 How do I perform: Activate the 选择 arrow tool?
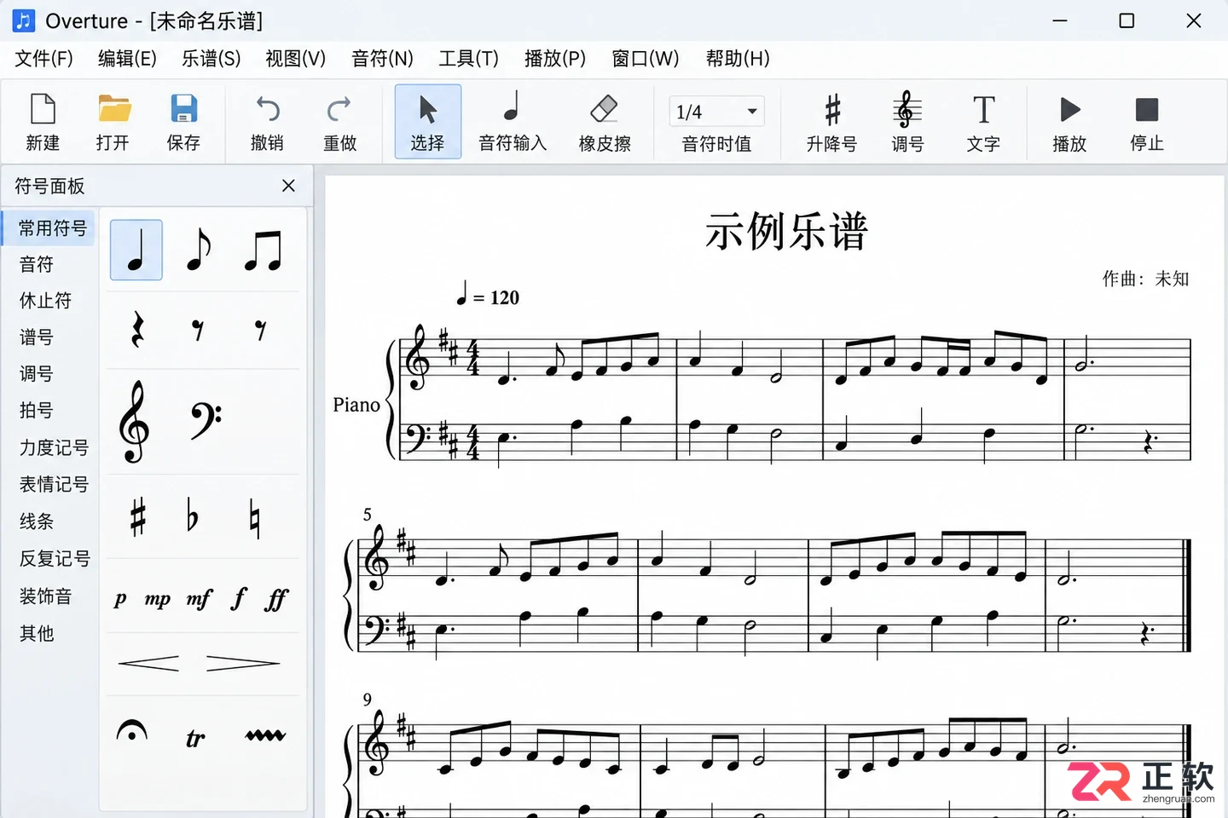point(427,122)
